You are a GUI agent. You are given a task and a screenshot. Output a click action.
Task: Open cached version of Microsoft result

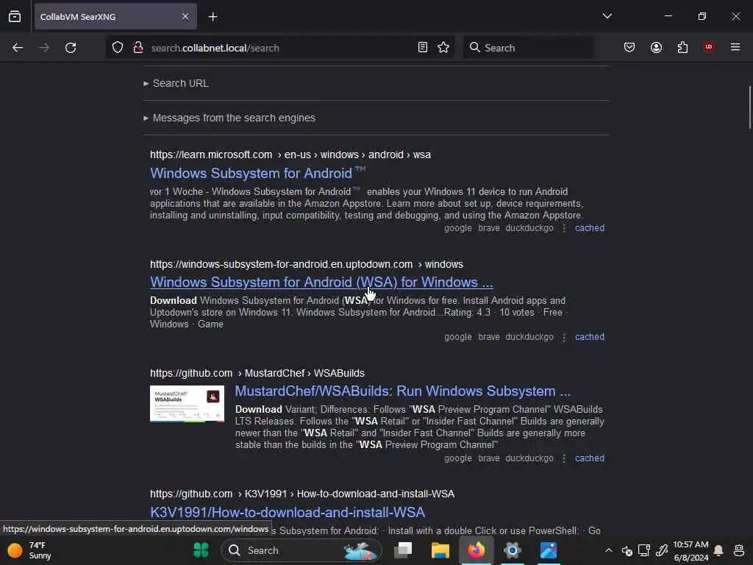pyautogui.click(x=590, y=228)
